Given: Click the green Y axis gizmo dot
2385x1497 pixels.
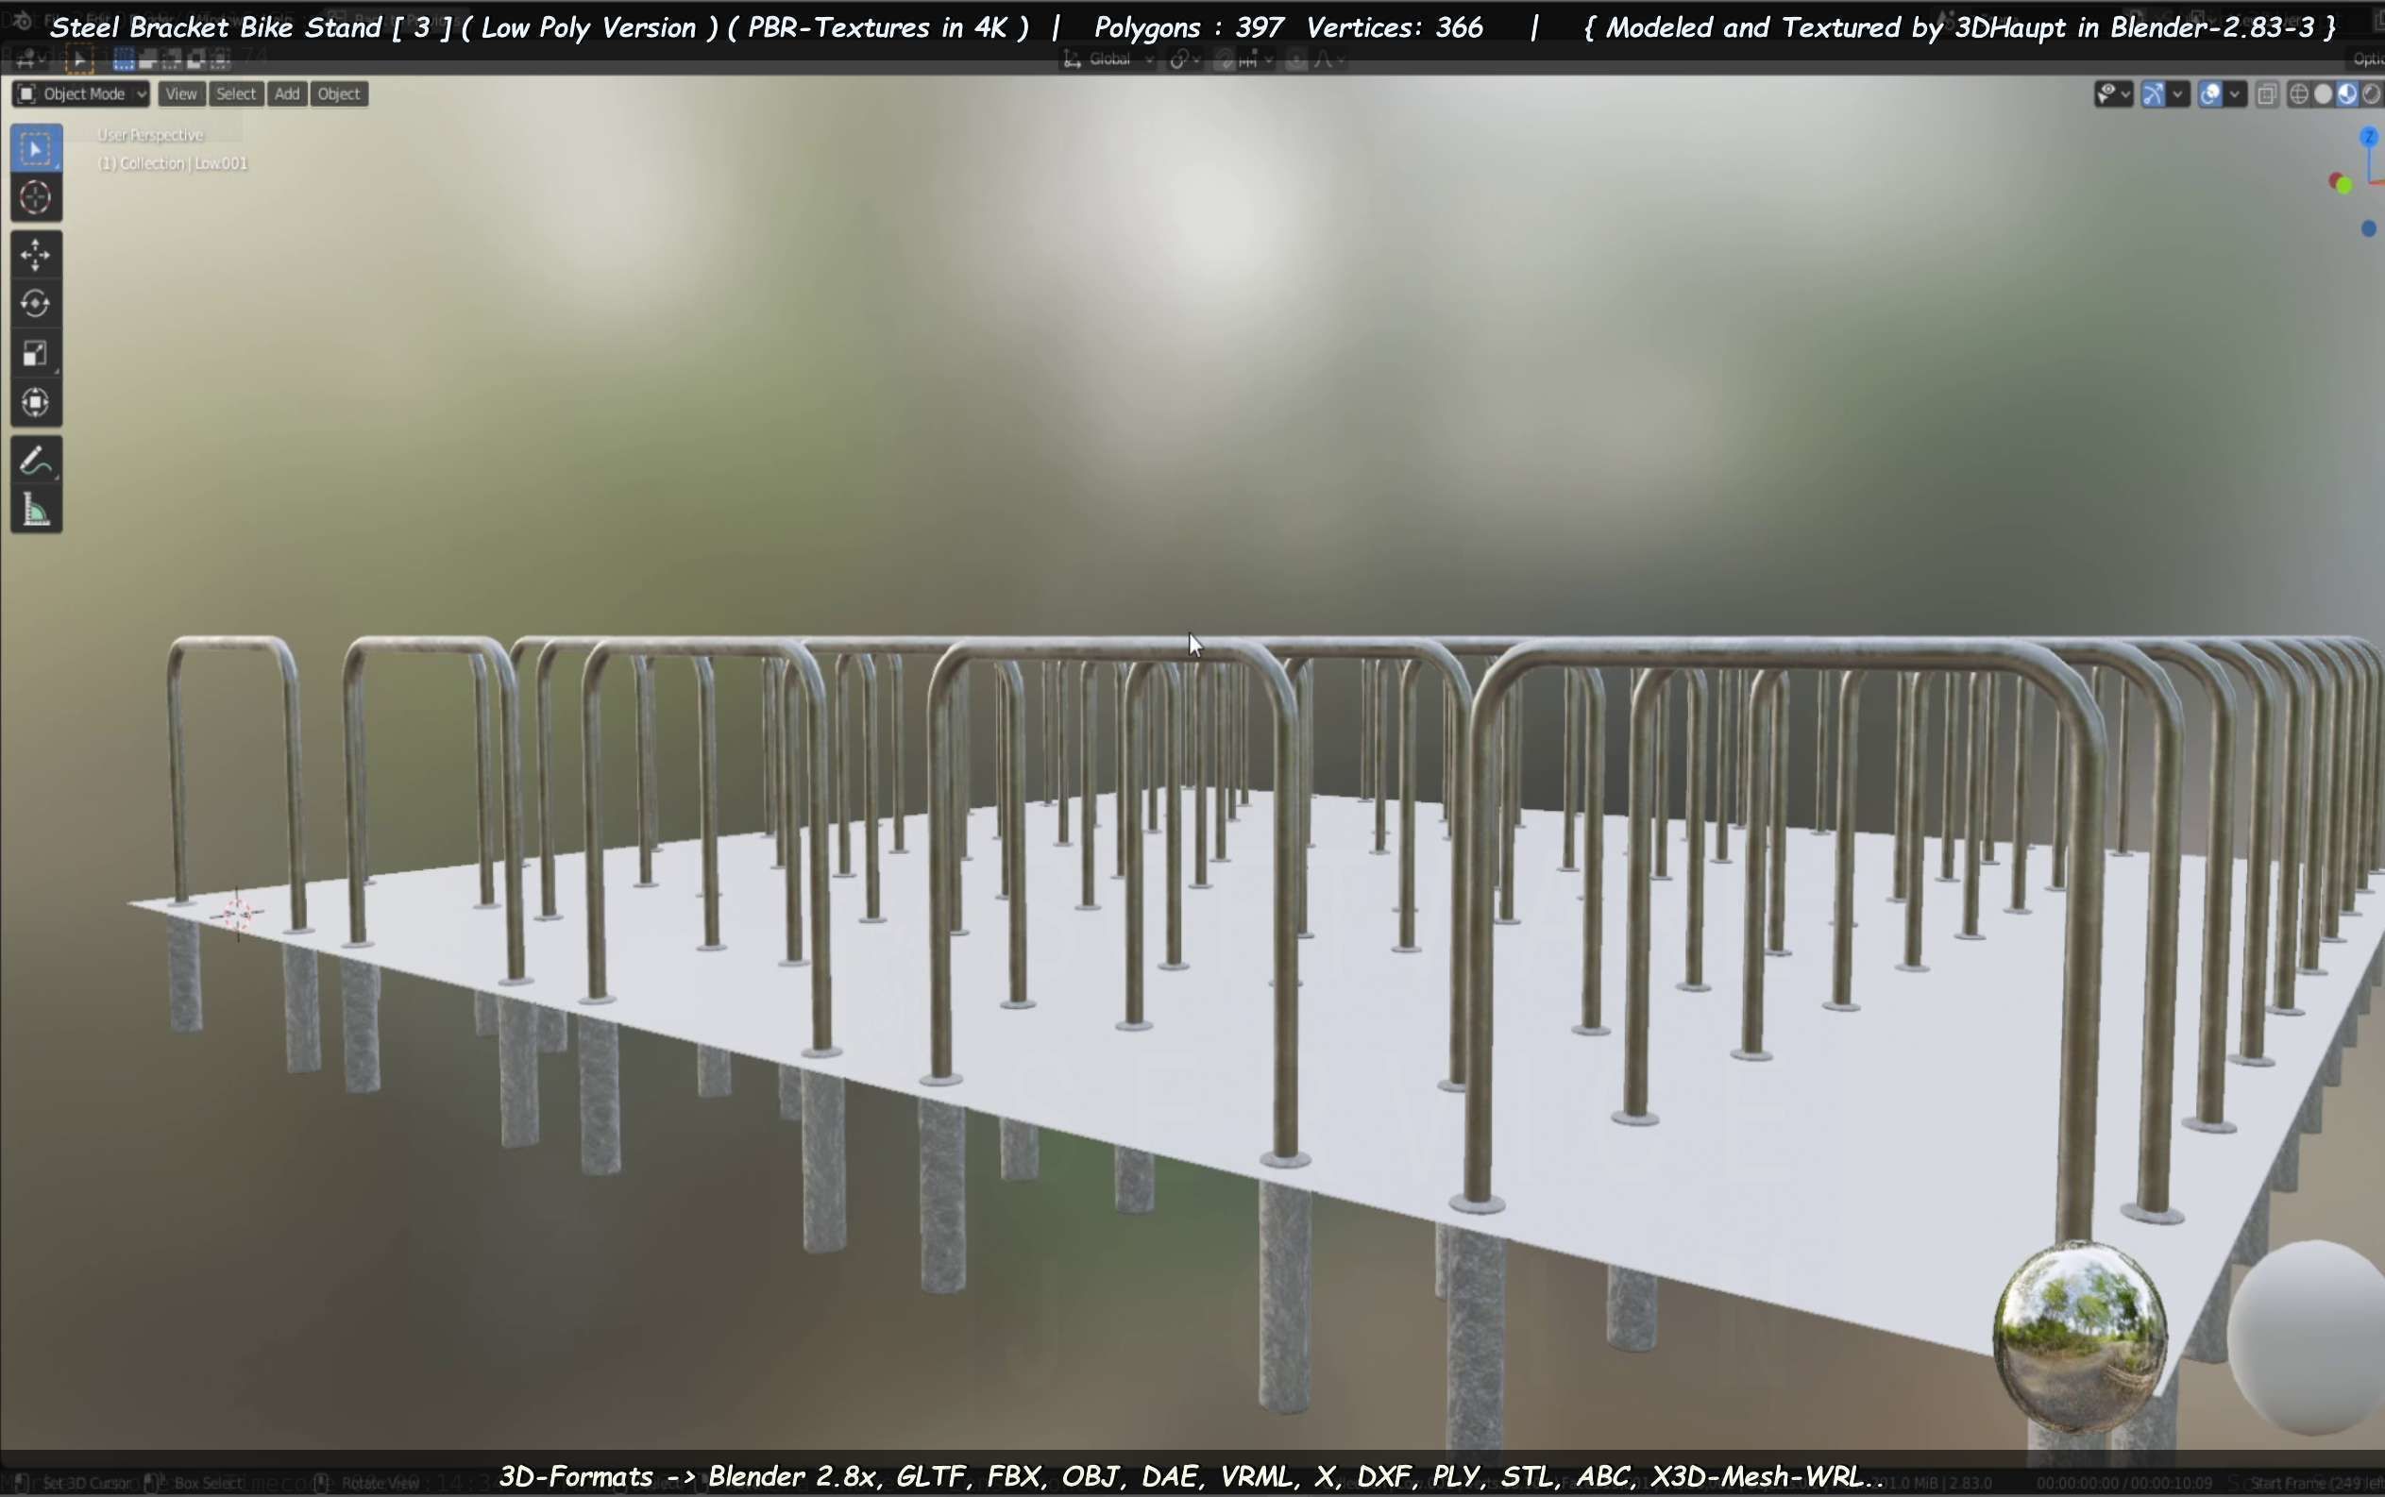Looking at the screenshot, I should (2344, 185).
